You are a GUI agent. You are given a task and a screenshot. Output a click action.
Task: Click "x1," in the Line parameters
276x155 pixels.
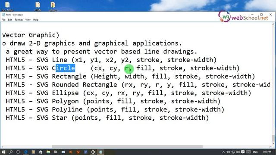tap(81, 60)
